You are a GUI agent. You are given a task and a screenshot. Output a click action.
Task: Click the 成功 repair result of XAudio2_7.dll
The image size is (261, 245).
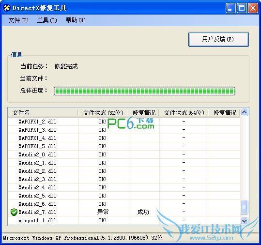click(143, 212)
